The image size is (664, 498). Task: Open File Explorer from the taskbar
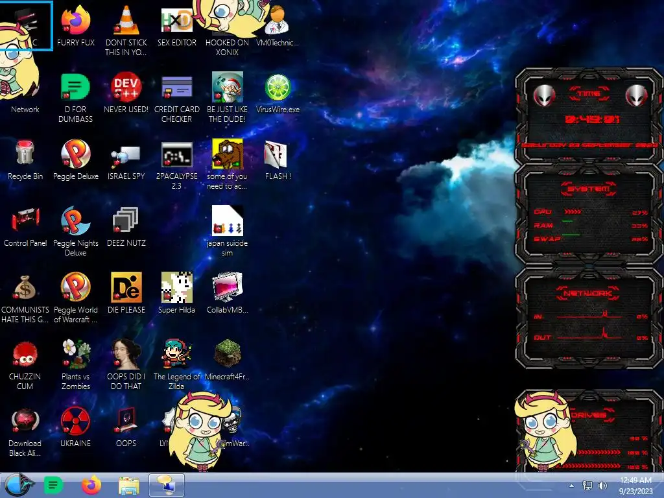click(x=129, y=486)
